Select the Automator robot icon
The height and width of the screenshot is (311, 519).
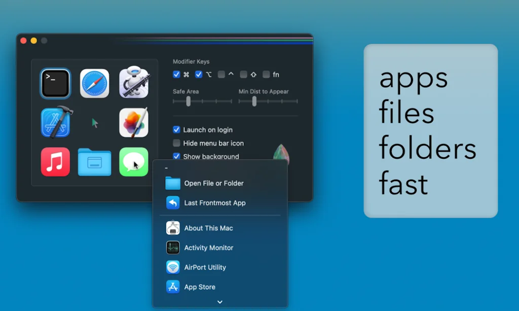[x=134, y=83]
